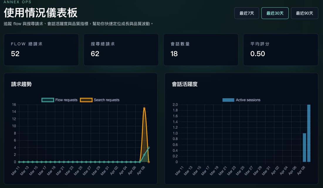Click the 搜尋總請求 card label
This screenshot has height=188, width=323.
click(x=103, y=44)
